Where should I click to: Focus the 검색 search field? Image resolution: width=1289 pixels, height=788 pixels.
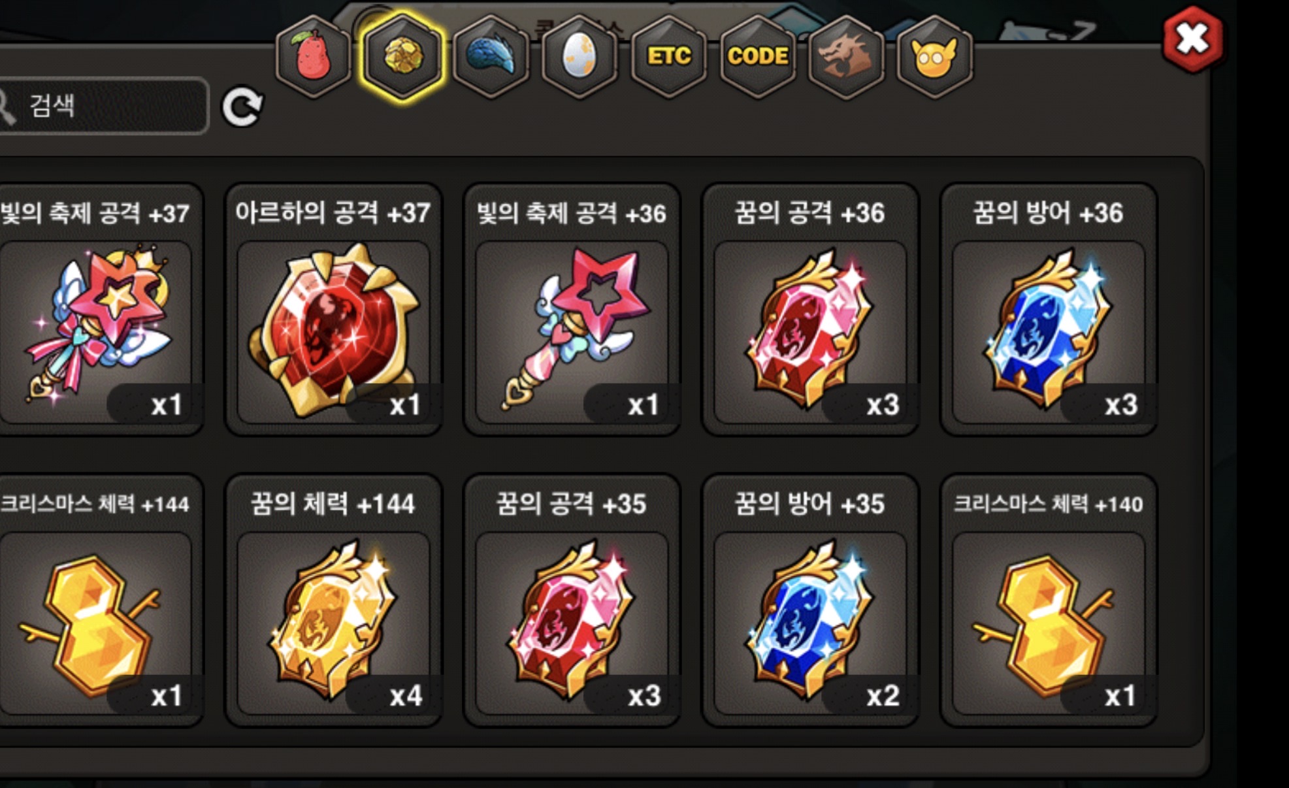click(103, 106)
